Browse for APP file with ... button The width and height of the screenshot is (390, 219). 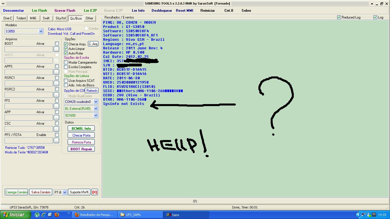point(56,118)
